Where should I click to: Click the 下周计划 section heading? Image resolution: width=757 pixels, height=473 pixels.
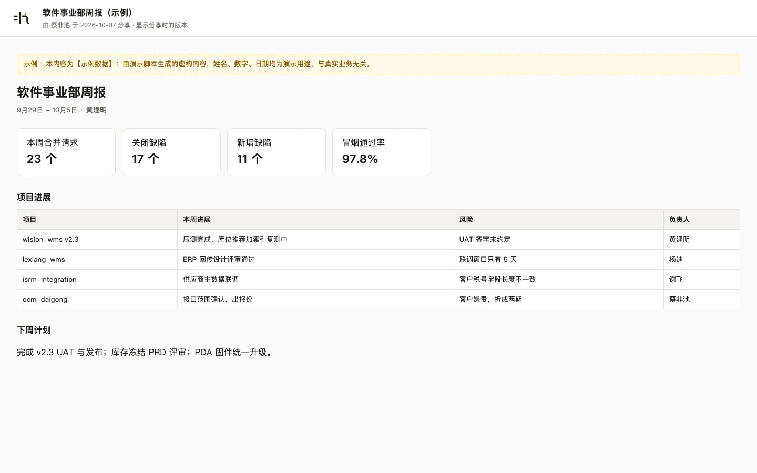point(34,331)
